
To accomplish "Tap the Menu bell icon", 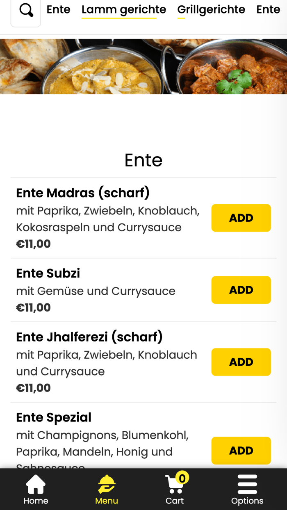I will coord(107,485).
